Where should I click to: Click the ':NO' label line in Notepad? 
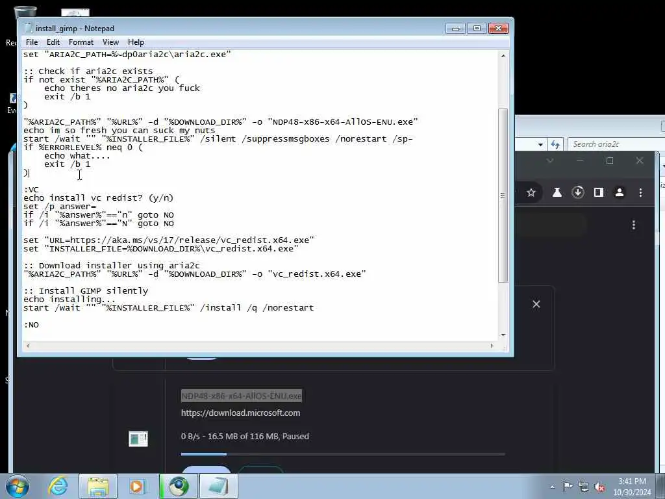[x=31, y=325]
